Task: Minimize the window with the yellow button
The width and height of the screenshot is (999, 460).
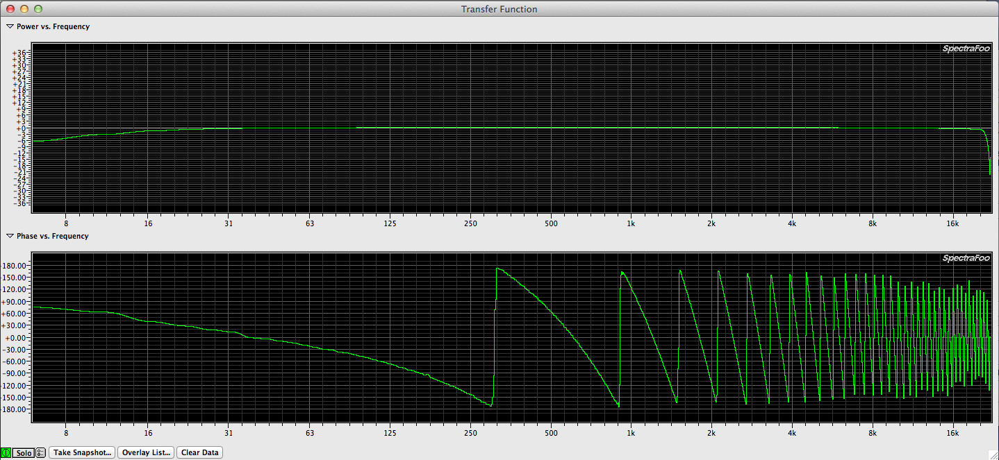Action: pyautogui.click(x=24, y=9)
